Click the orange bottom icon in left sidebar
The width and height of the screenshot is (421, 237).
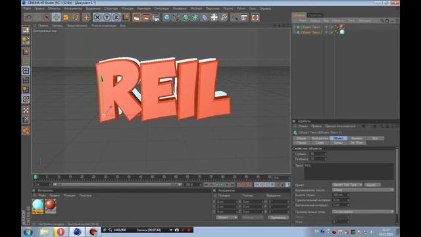tap(26, 131)
